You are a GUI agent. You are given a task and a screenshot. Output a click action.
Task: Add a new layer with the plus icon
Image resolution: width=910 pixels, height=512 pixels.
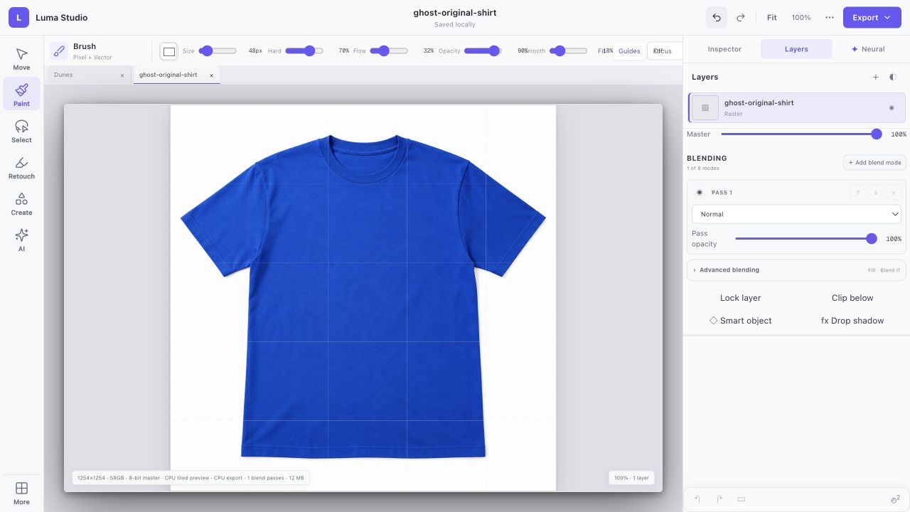pyautogui.click(x=876, y=77)
